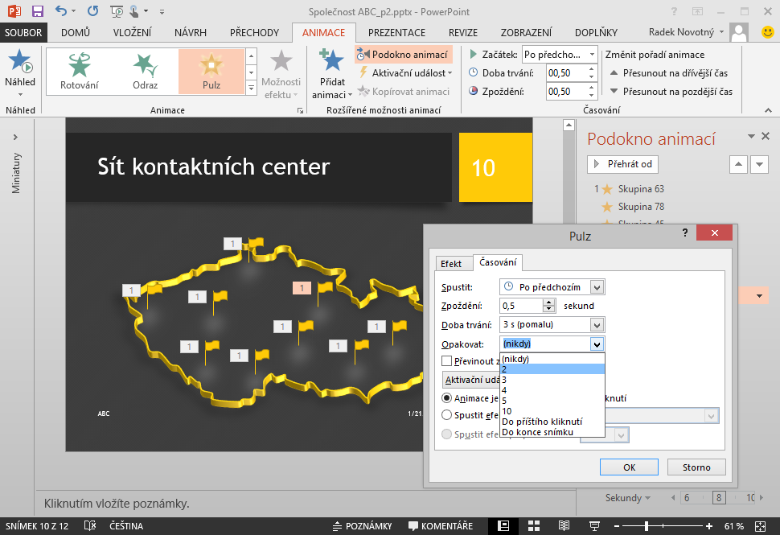Click the ribbon Zpoždění field
The image size is (780, 535).
566,92
